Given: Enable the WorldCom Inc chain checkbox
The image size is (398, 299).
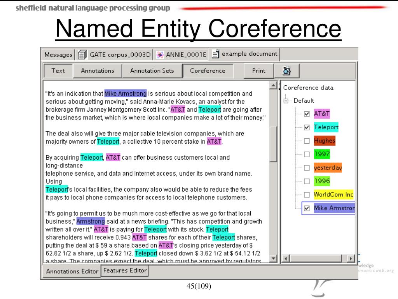Looking at the screenshot, I should tap(307, 195).
